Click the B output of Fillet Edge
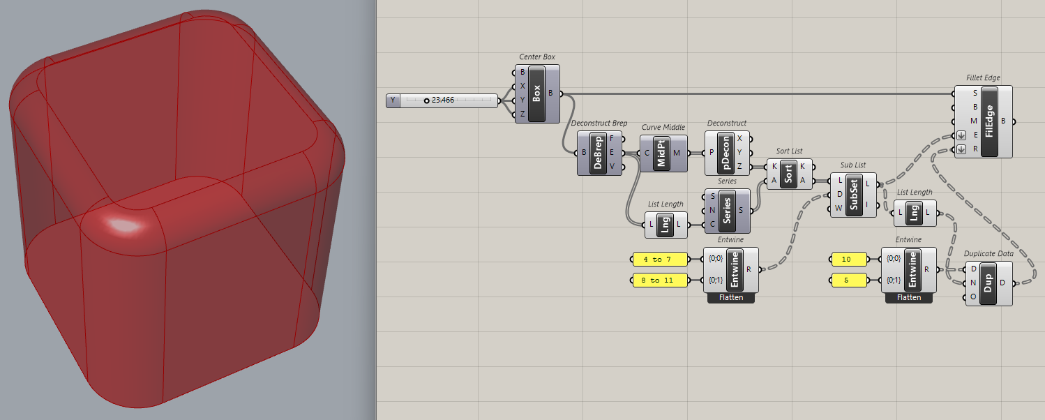Viewport: 1045px width, 420px height. 1003,121
